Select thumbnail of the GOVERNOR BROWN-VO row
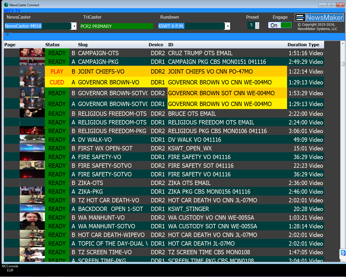This screenshot has height=277, width=346. (32, 82)
